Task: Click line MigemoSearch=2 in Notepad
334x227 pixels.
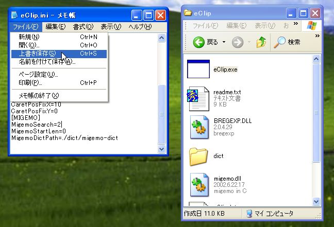Action: (36, 125)
